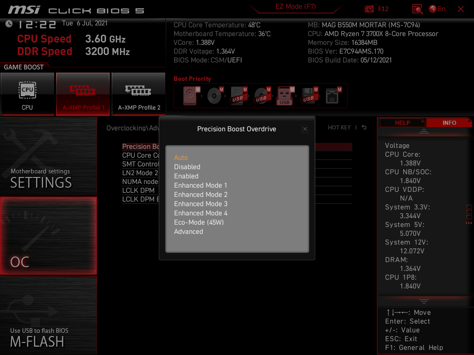Change language with the En globe icon
Viewport: 474px width, 355px height.
(437, 9)
